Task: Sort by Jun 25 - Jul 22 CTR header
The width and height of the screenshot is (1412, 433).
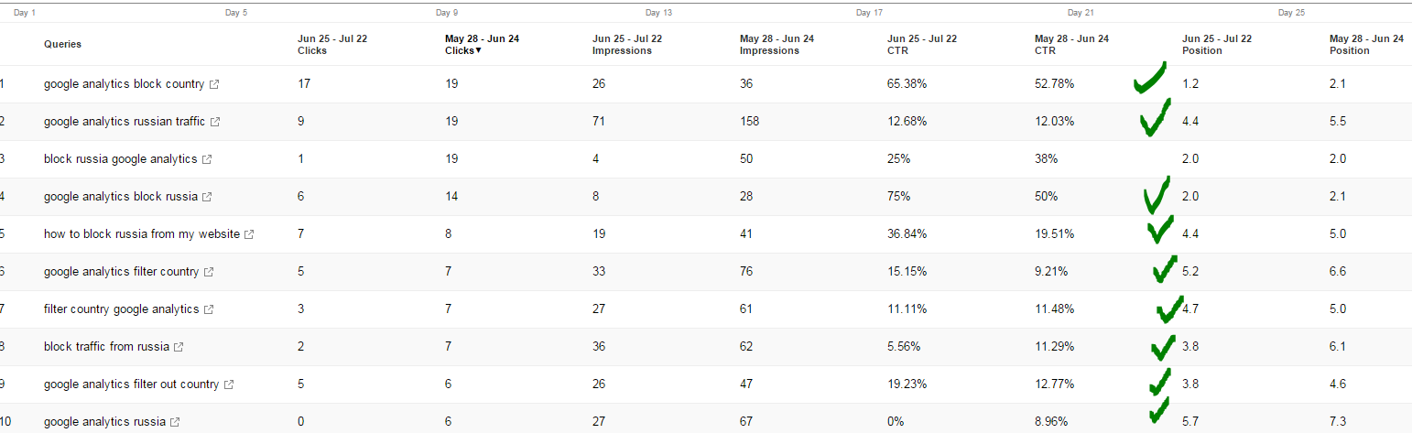Action: pyautogui.click(x=922, y=45)
